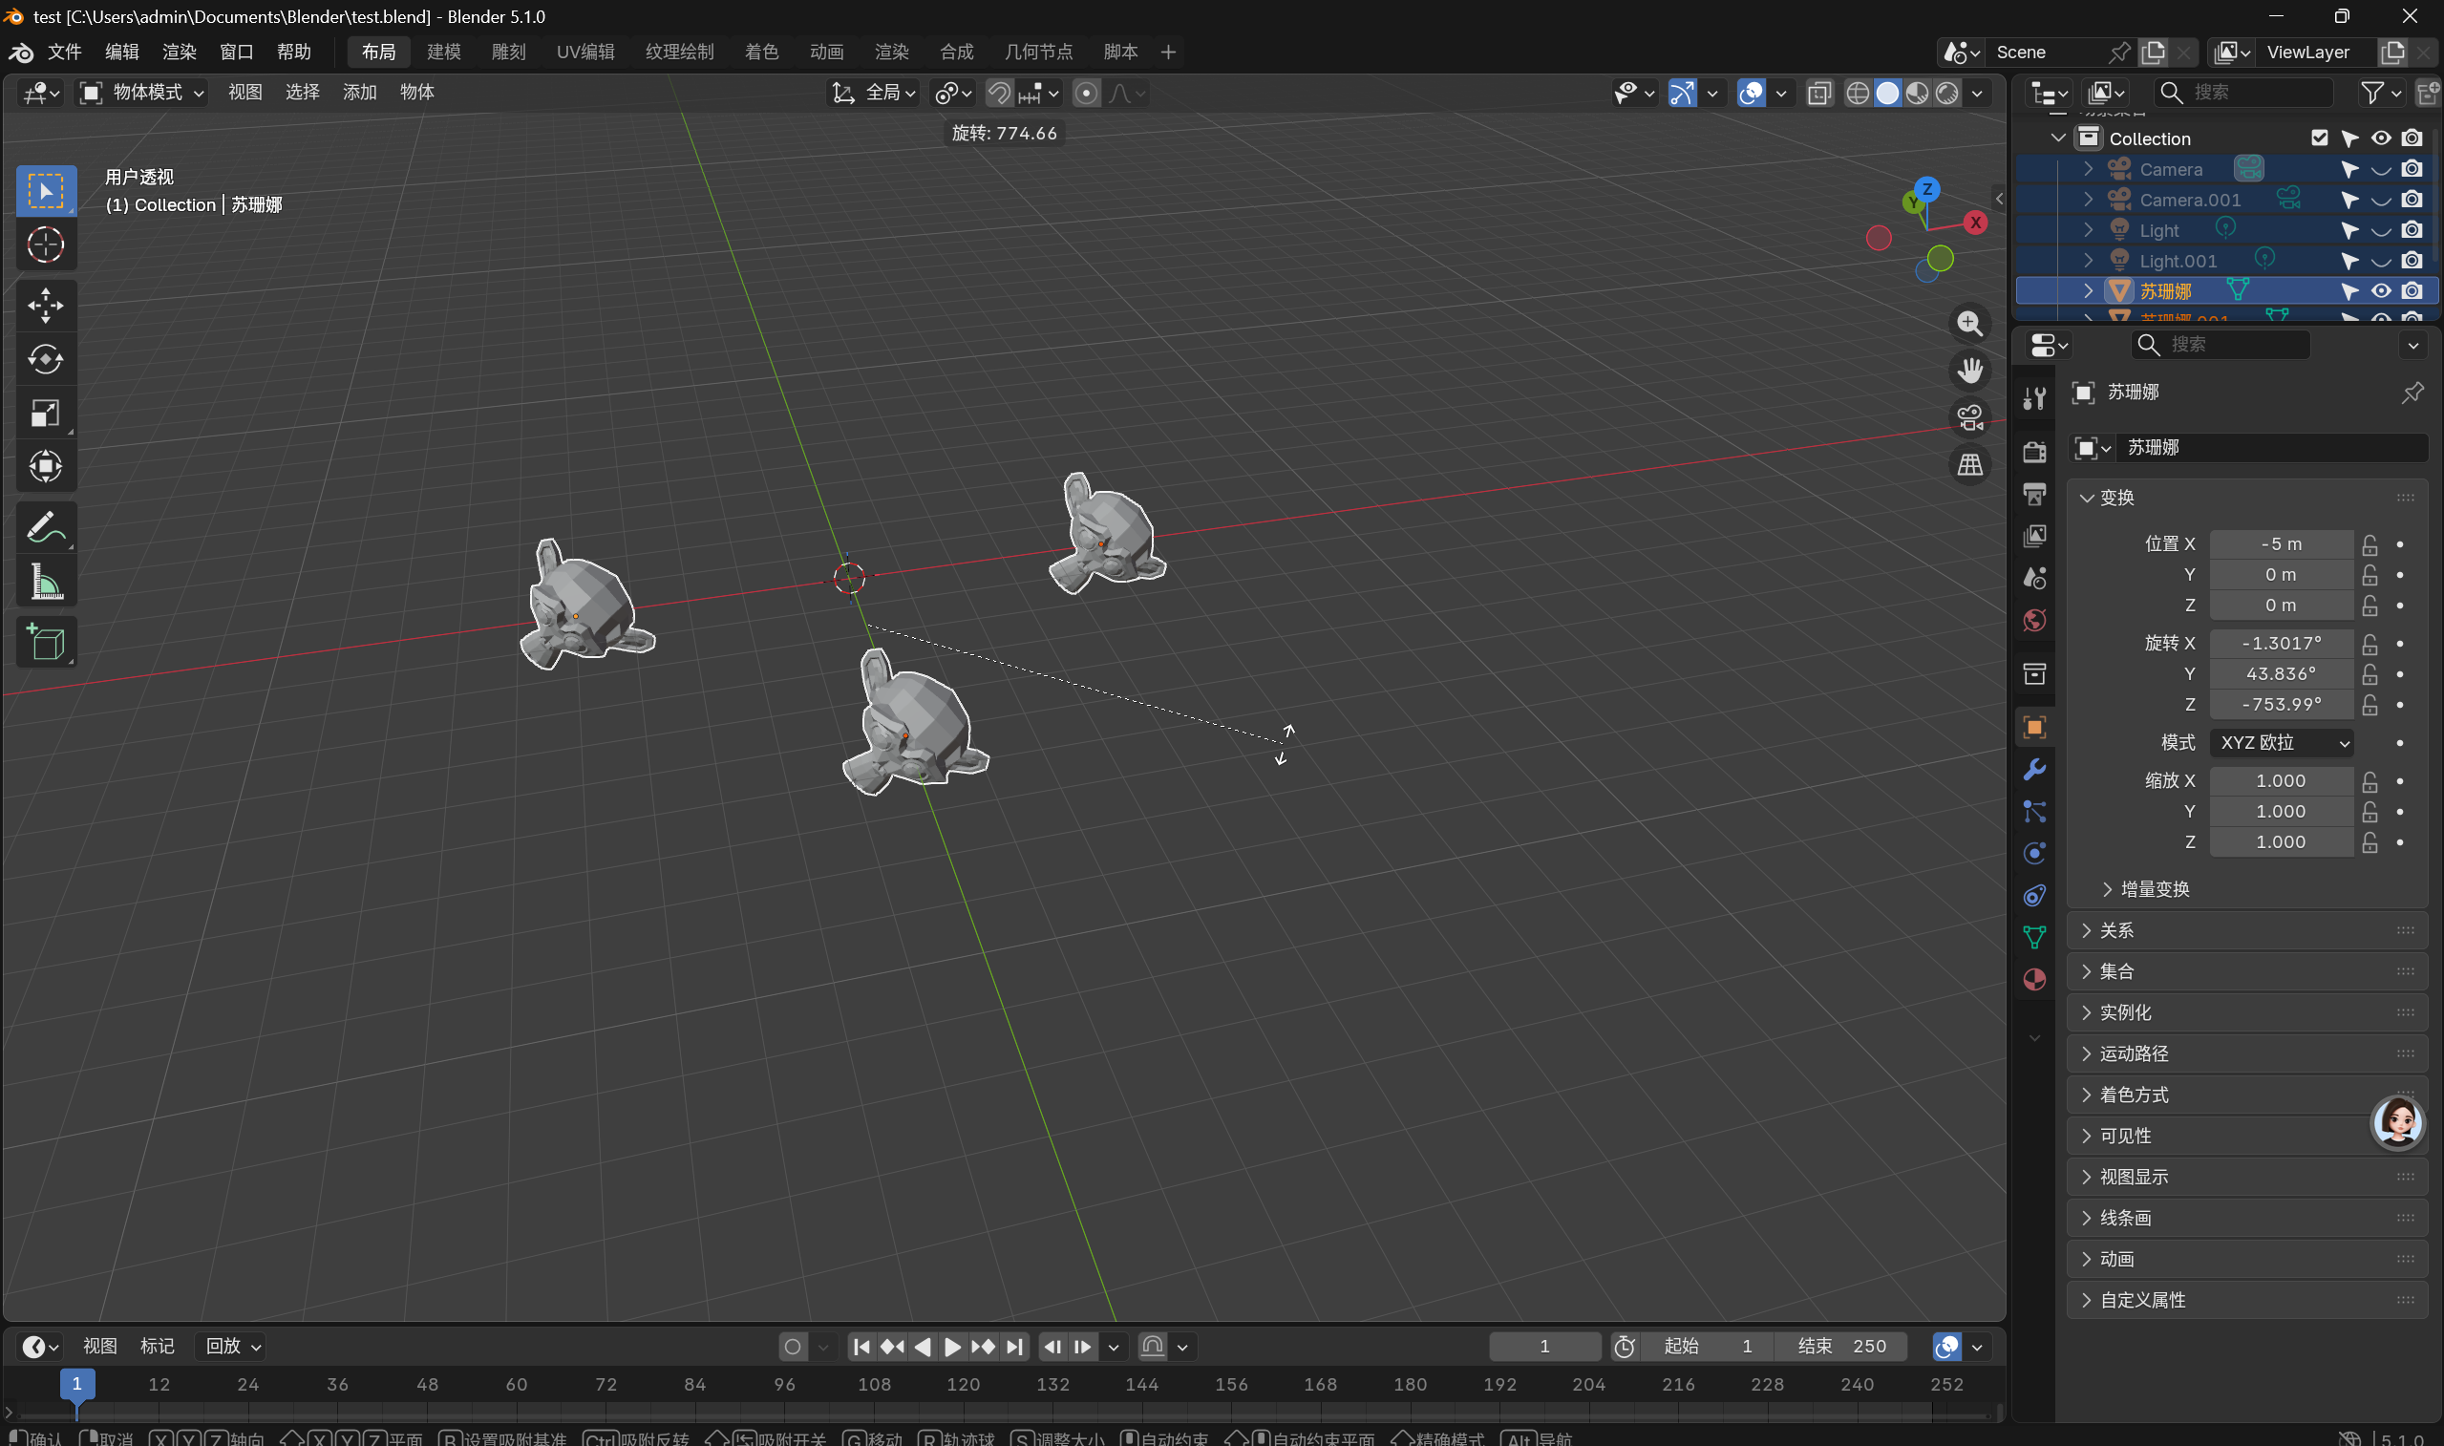Click the 添加 menu in viewport header
This screenshot has width=2444, height=1446.
(359, 93)
